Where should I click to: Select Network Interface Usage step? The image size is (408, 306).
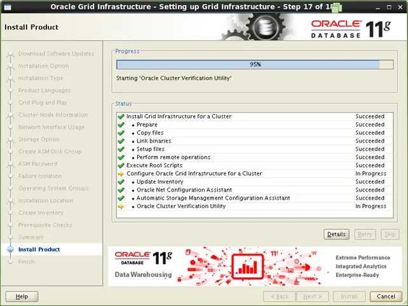click(x=51, y=127)
